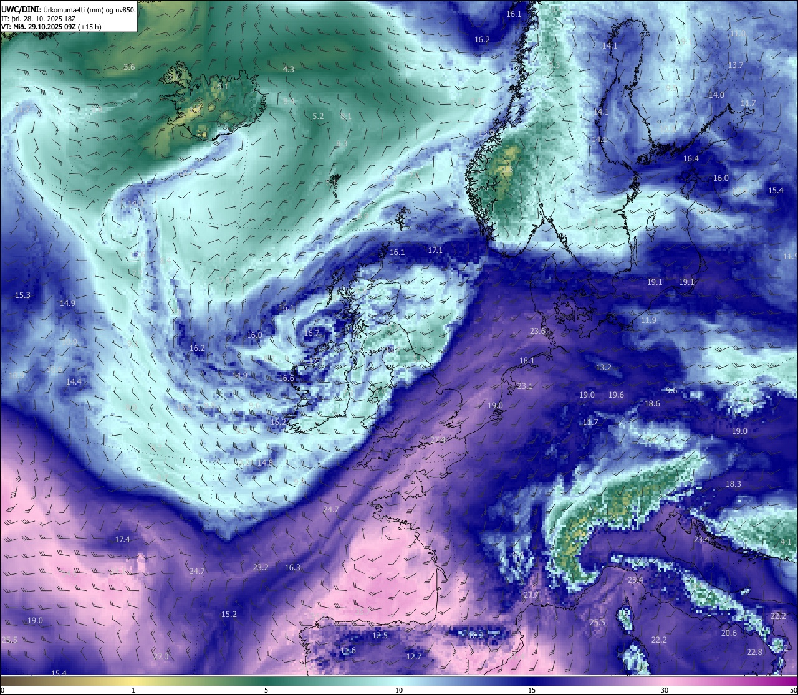Click the 5.2 value label
This screenshot has height=695, width=798.
[318, 116]
